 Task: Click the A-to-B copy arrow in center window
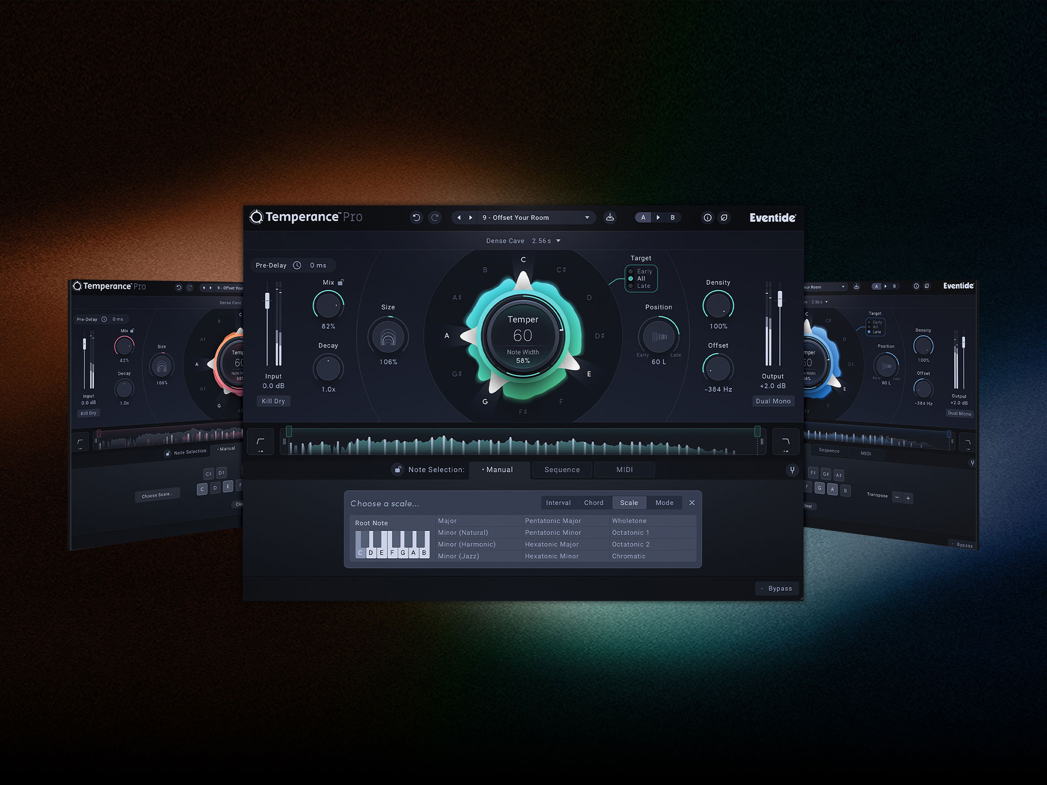pos(658,218)
